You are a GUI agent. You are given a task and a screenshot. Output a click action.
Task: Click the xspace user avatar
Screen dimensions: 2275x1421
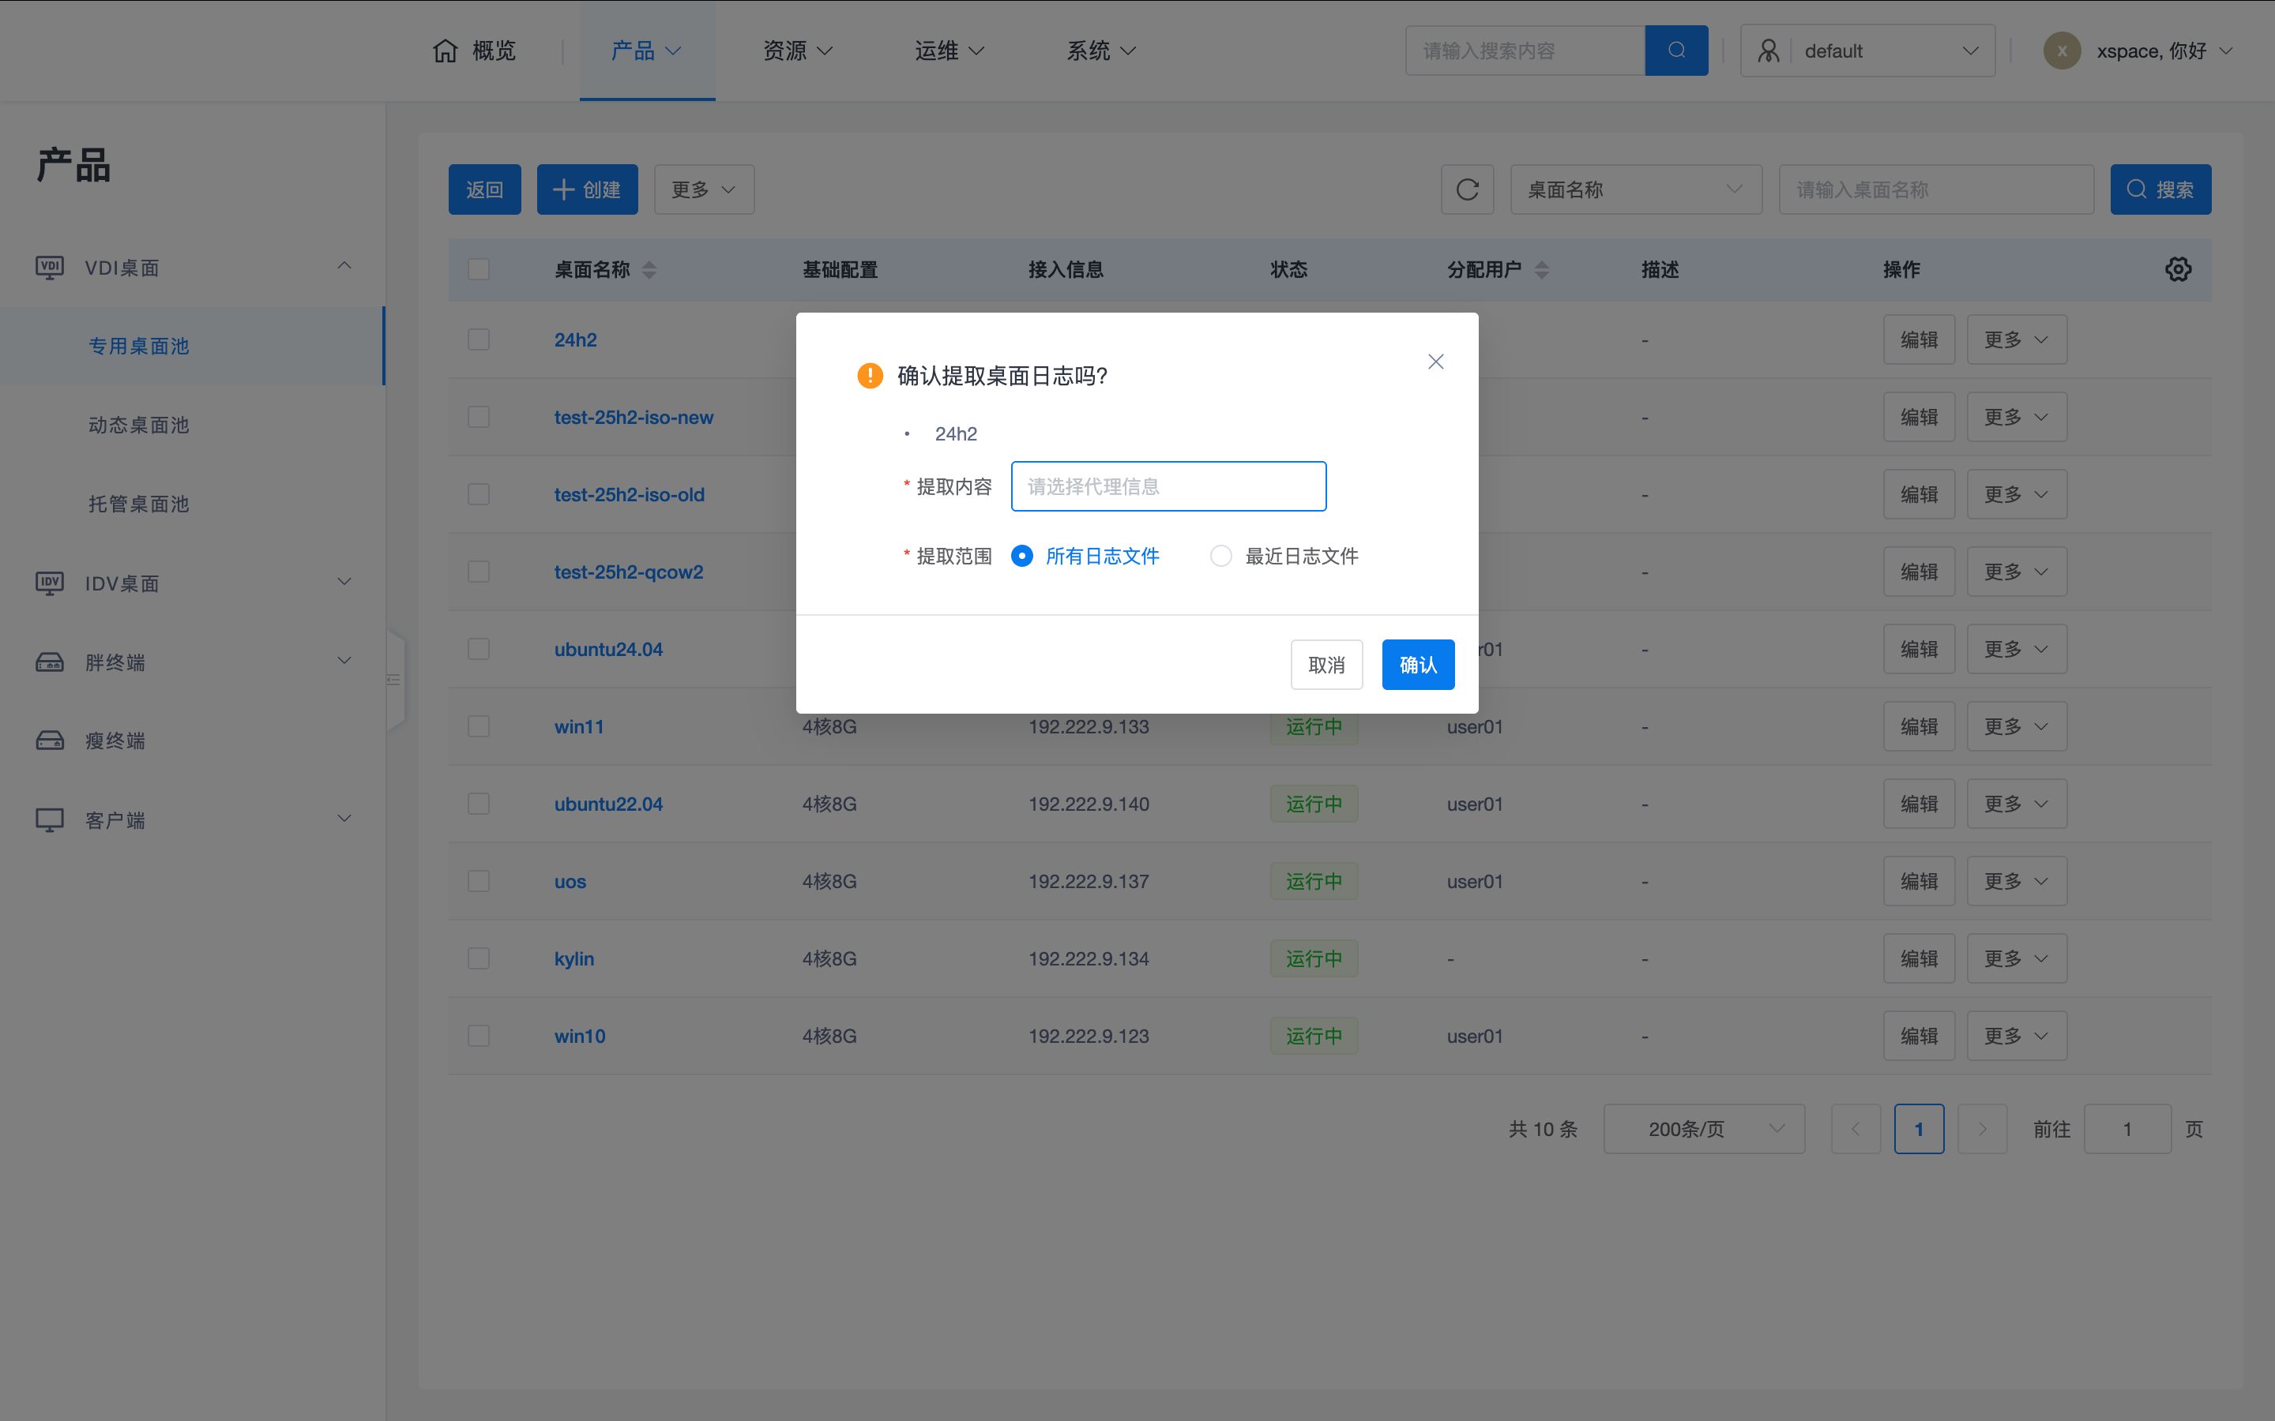click(2061, 51)
